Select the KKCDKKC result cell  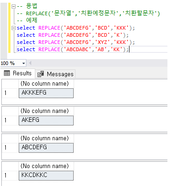point(46,175)
